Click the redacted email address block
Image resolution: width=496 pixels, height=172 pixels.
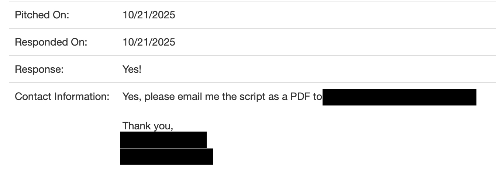coord(399,97)
